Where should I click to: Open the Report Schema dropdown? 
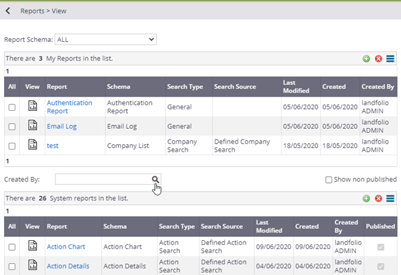[105, 39]
